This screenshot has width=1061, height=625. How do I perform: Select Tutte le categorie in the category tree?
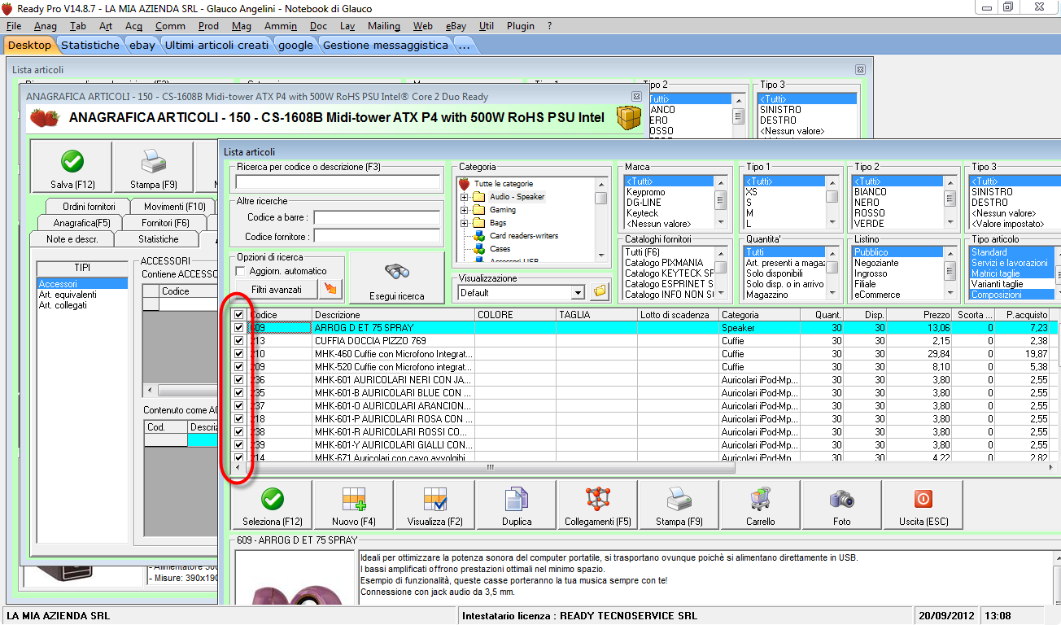click(504, 184)
